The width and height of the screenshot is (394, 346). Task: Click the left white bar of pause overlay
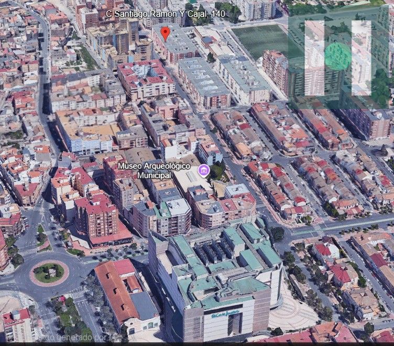[x=314, y=58]
